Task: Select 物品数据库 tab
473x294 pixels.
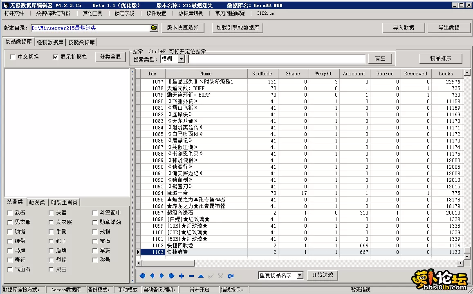Action: coord(18,42)
